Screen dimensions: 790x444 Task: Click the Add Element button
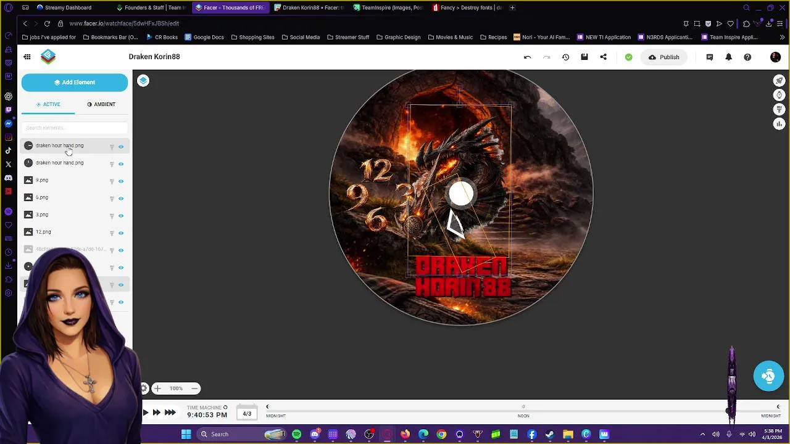click(75, 82)
